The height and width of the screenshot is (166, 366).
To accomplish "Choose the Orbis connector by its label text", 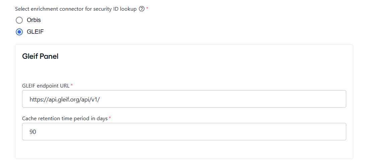I will pyautogui.click(x=33, y=20).
